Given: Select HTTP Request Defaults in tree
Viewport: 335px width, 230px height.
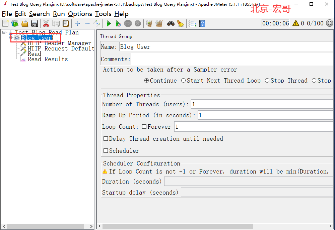Looking at the screenshot, I should 61,48.
